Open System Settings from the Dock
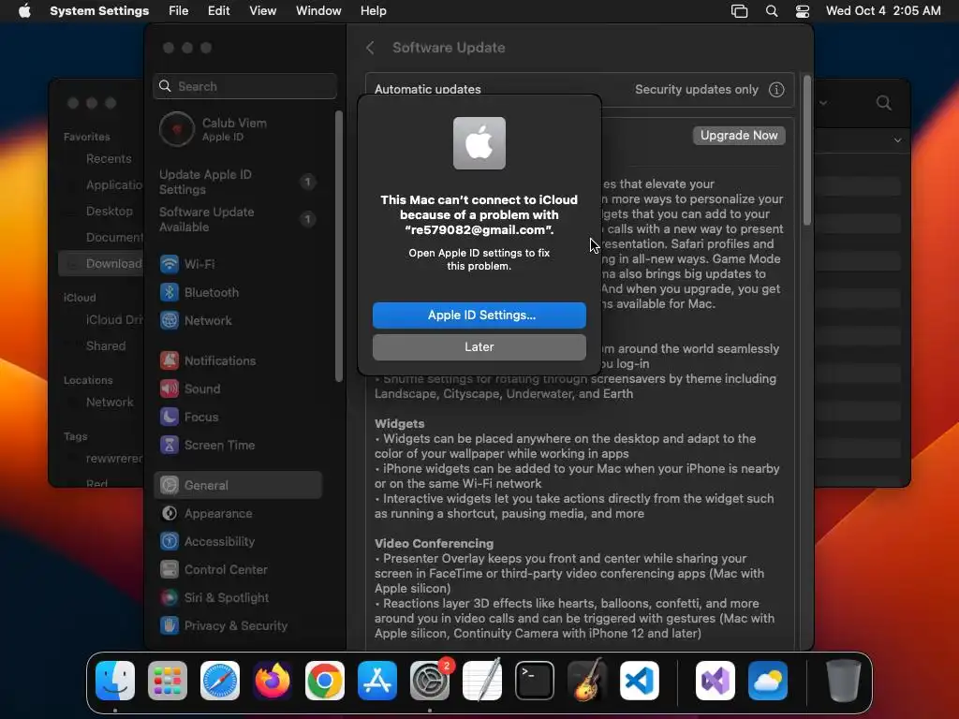The image size is (959, 719). [x=429, y=681]
